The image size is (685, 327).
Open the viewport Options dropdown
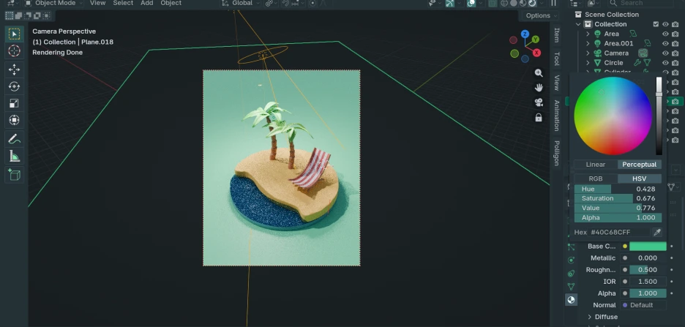(541, 15)
